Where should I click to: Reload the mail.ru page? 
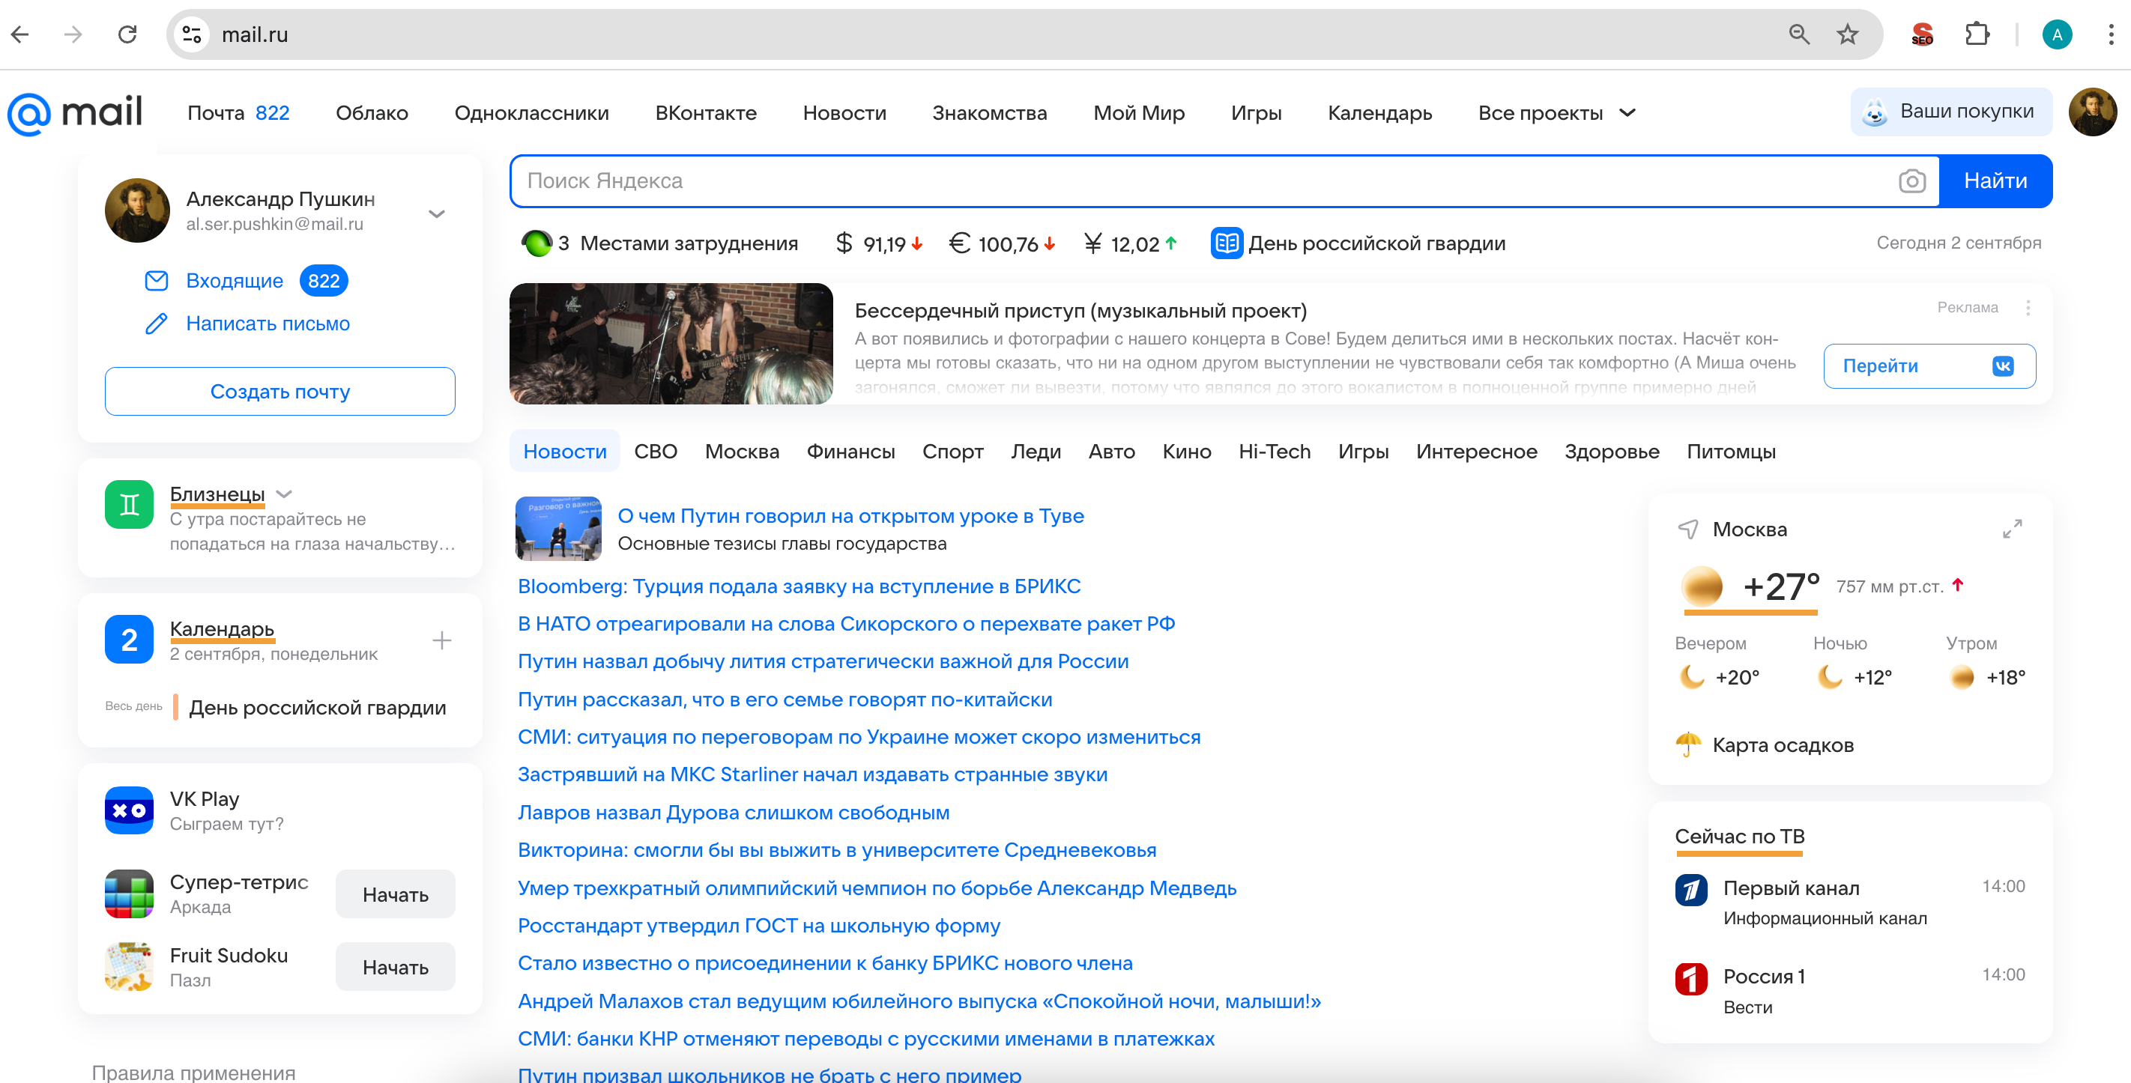pyautogui.click(x=127, y=34)
